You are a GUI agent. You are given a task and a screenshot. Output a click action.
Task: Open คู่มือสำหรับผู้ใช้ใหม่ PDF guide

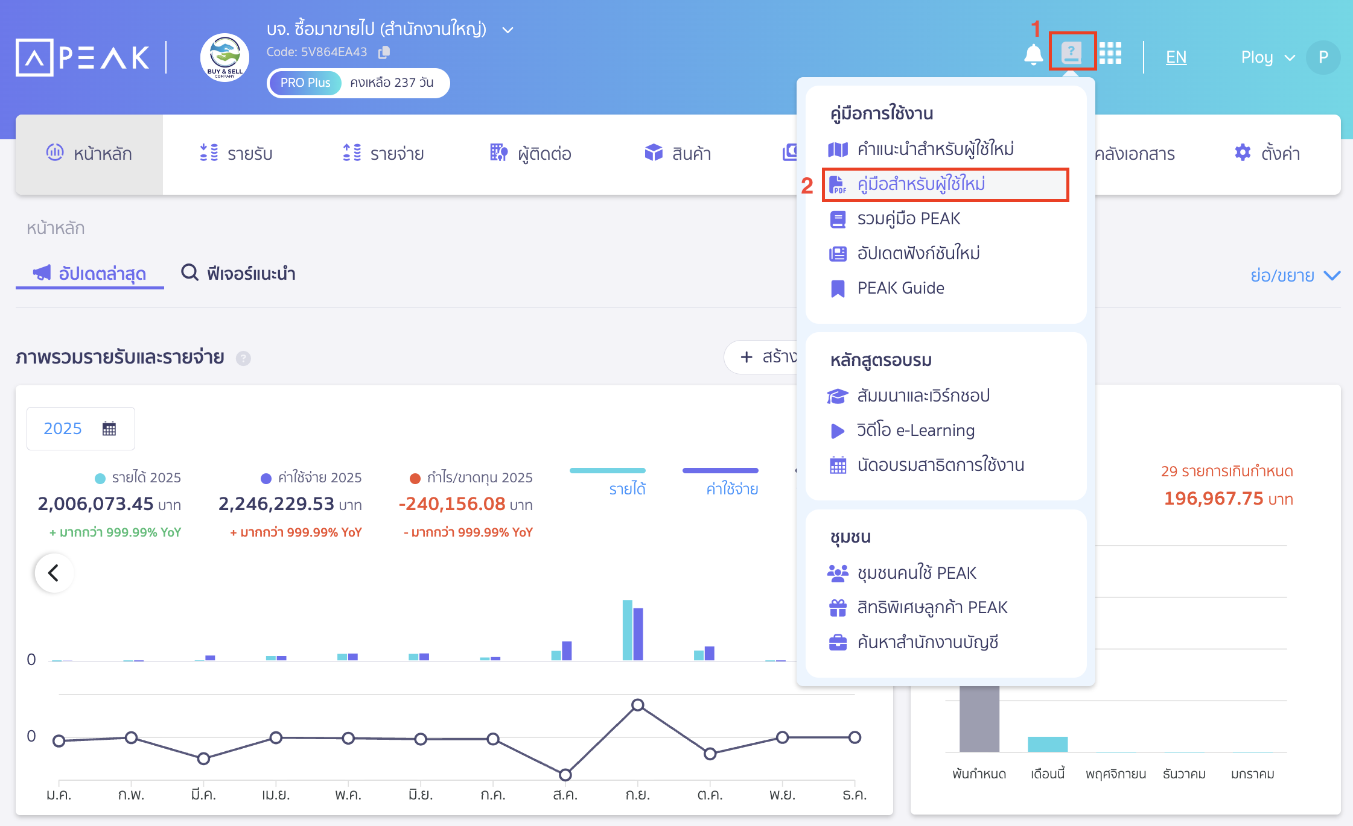(x=921, y=184)
